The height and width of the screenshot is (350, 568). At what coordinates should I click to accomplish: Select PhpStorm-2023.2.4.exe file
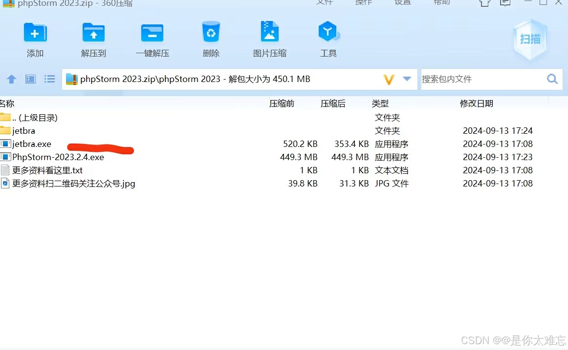58,157
